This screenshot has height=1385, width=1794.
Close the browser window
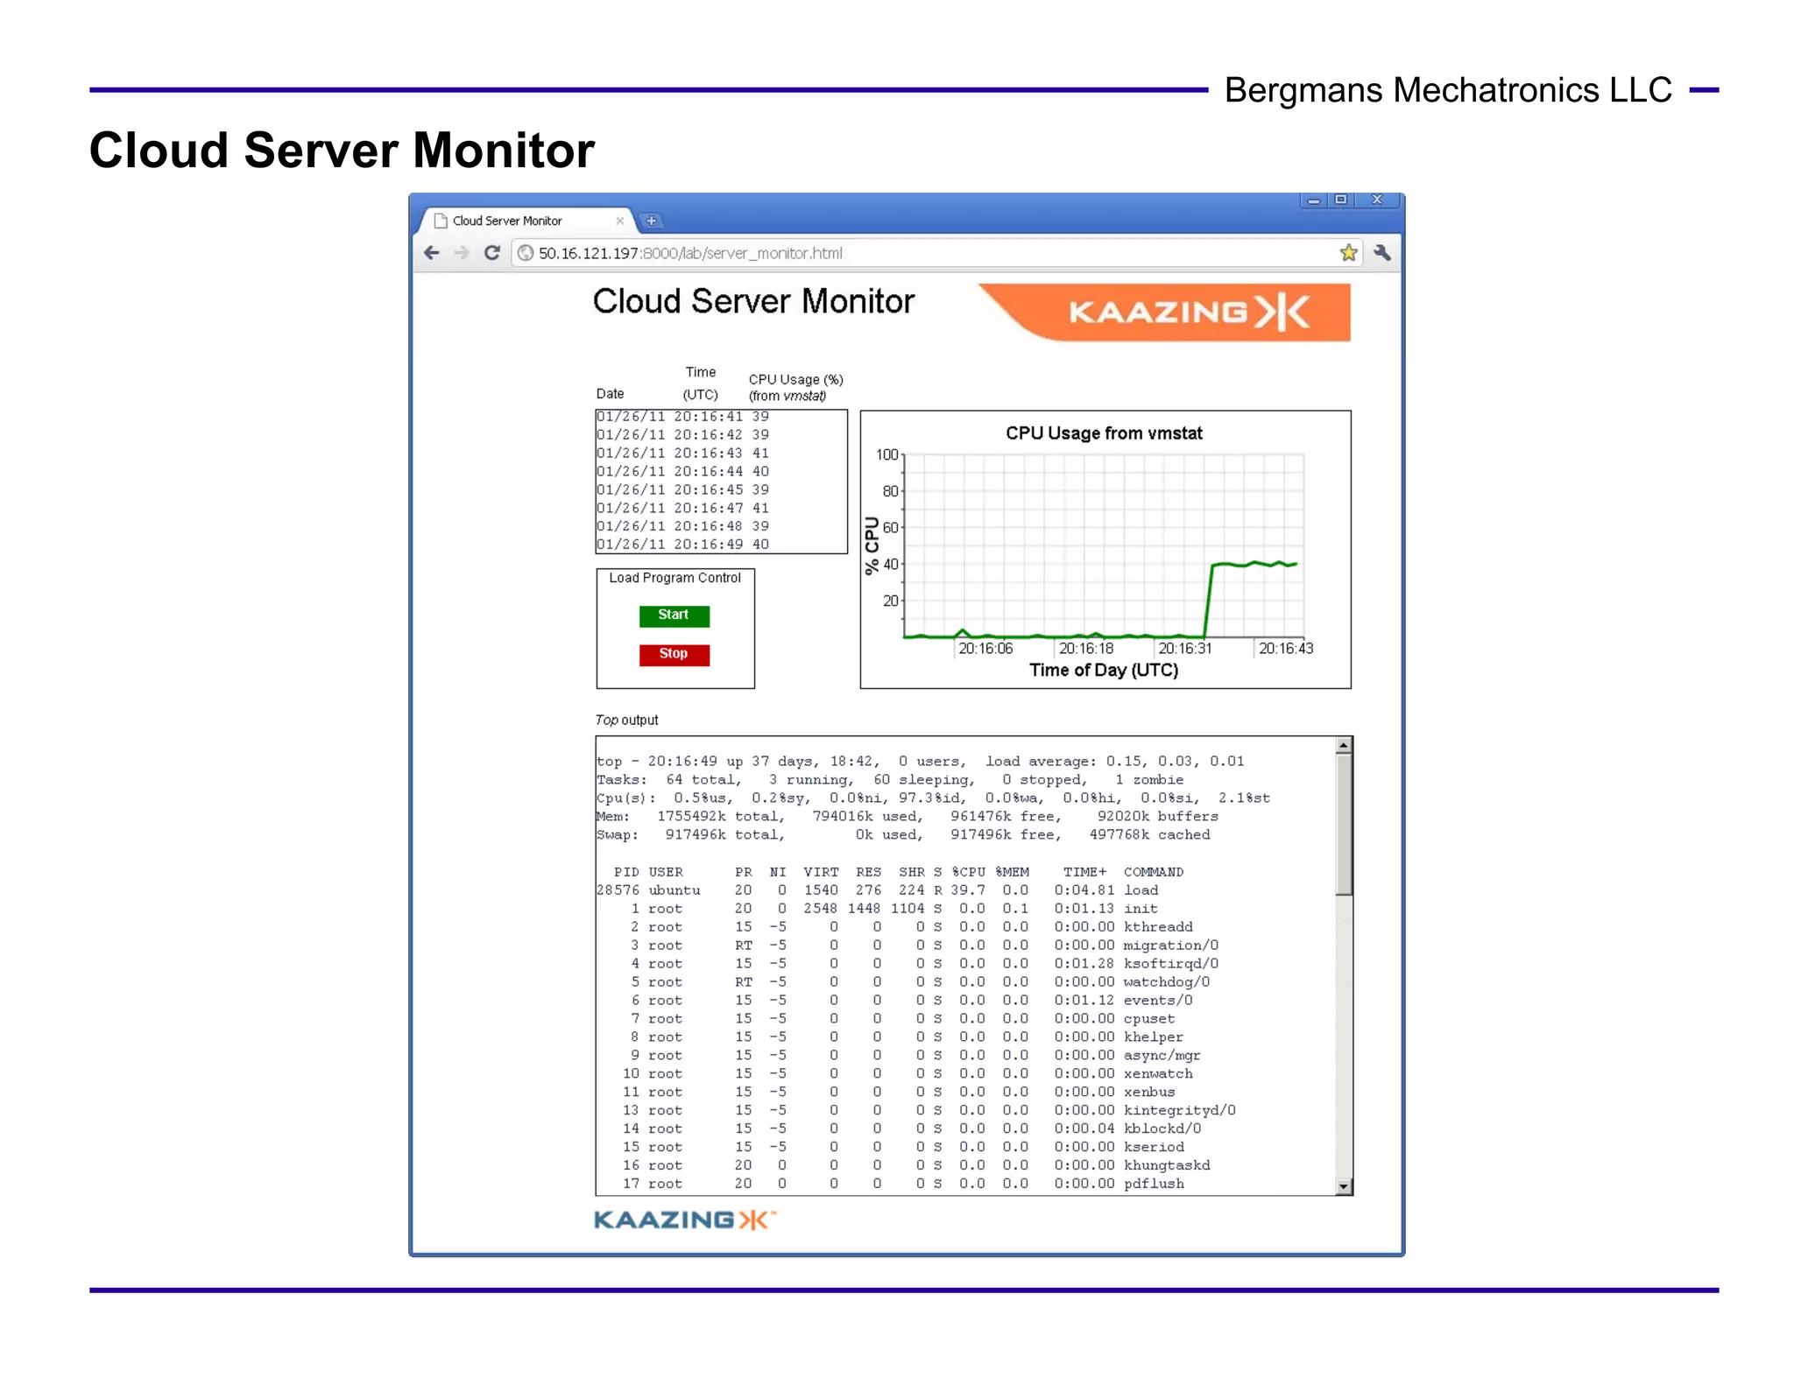[1376, 200]
